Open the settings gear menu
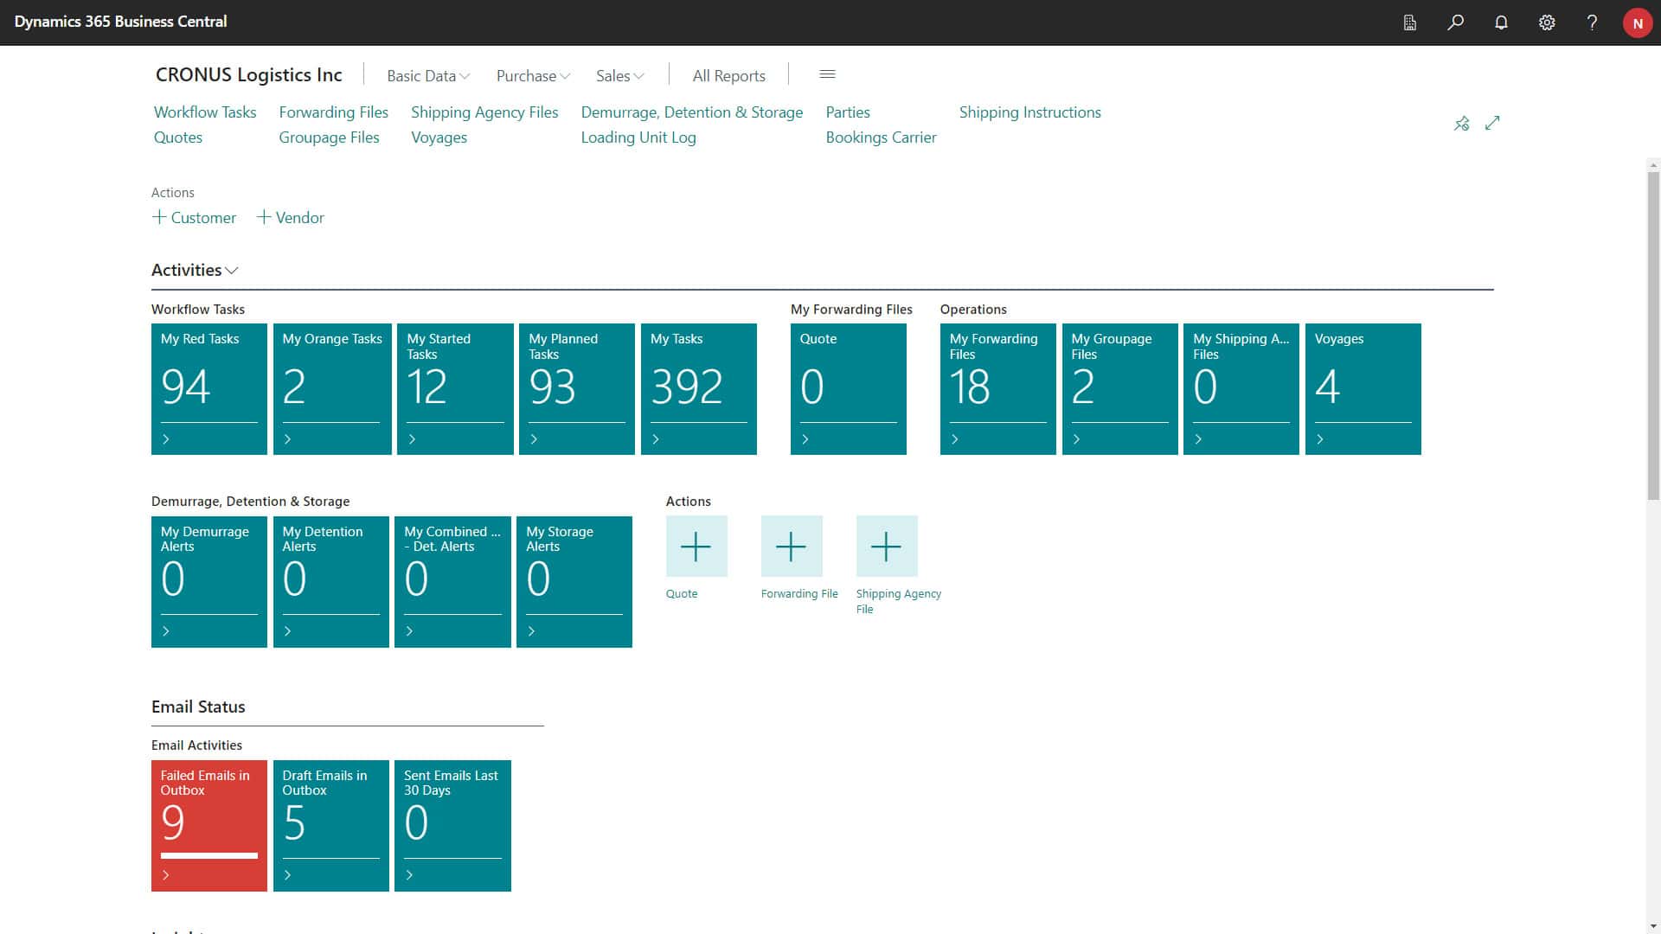The height and width of the screenshot is (934, 1661). coord(1547,22)
